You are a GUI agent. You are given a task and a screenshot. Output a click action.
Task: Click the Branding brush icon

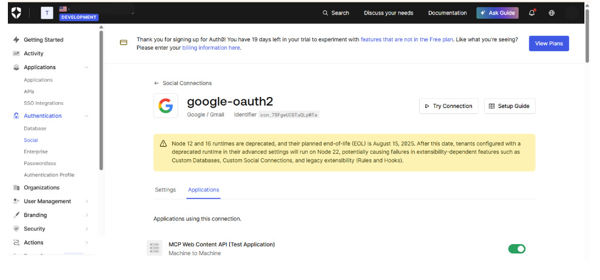[16, 215]
